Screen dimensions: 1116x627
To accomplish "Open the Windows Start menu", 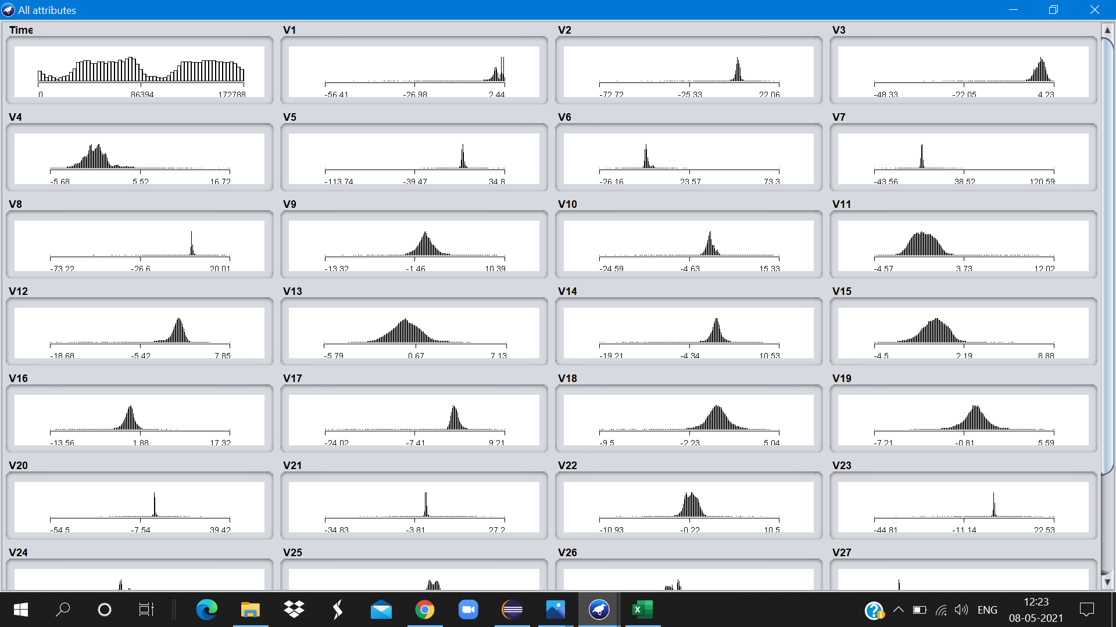I will pos(21,610).
